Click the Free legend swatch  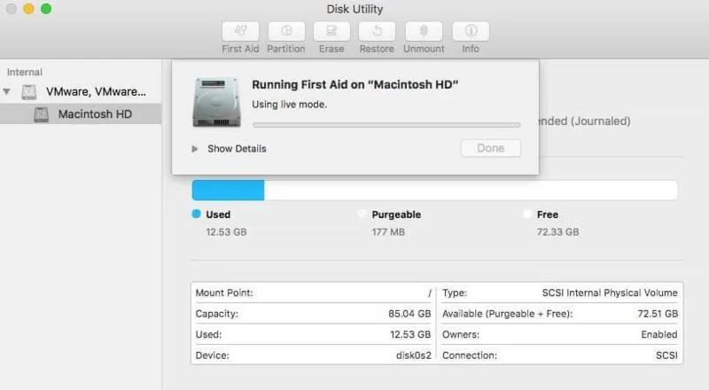tap(526, 214)
